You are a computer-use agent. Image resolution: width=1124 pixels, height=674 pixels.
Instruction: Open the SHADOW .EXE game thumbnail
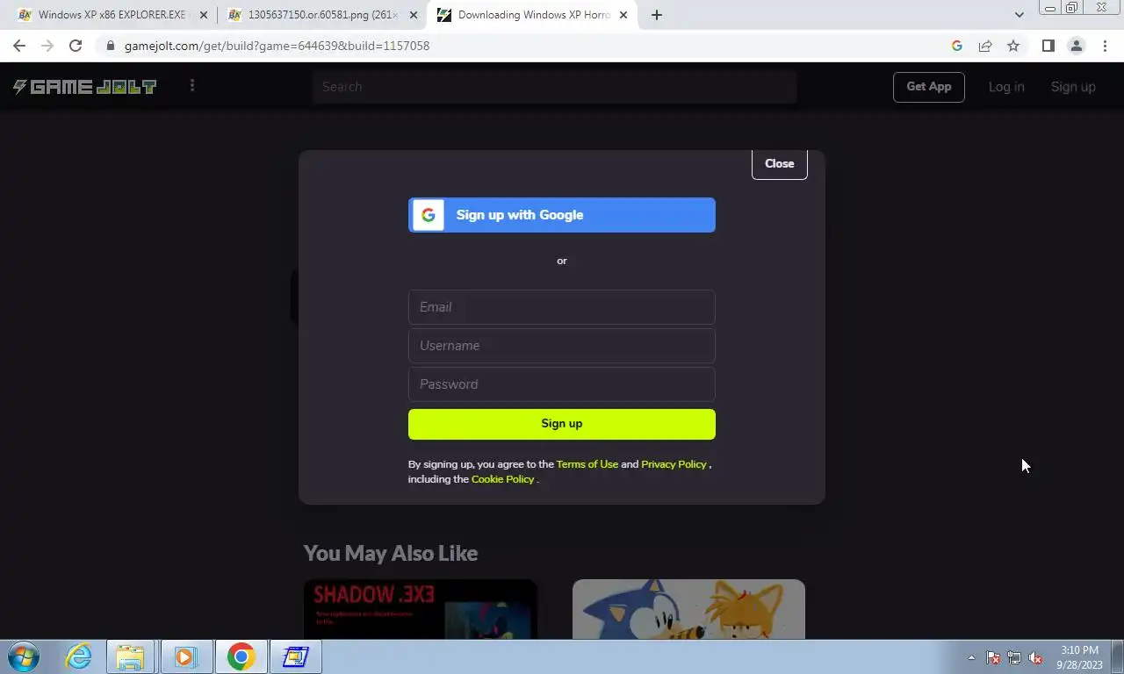(x=420, y=609)
